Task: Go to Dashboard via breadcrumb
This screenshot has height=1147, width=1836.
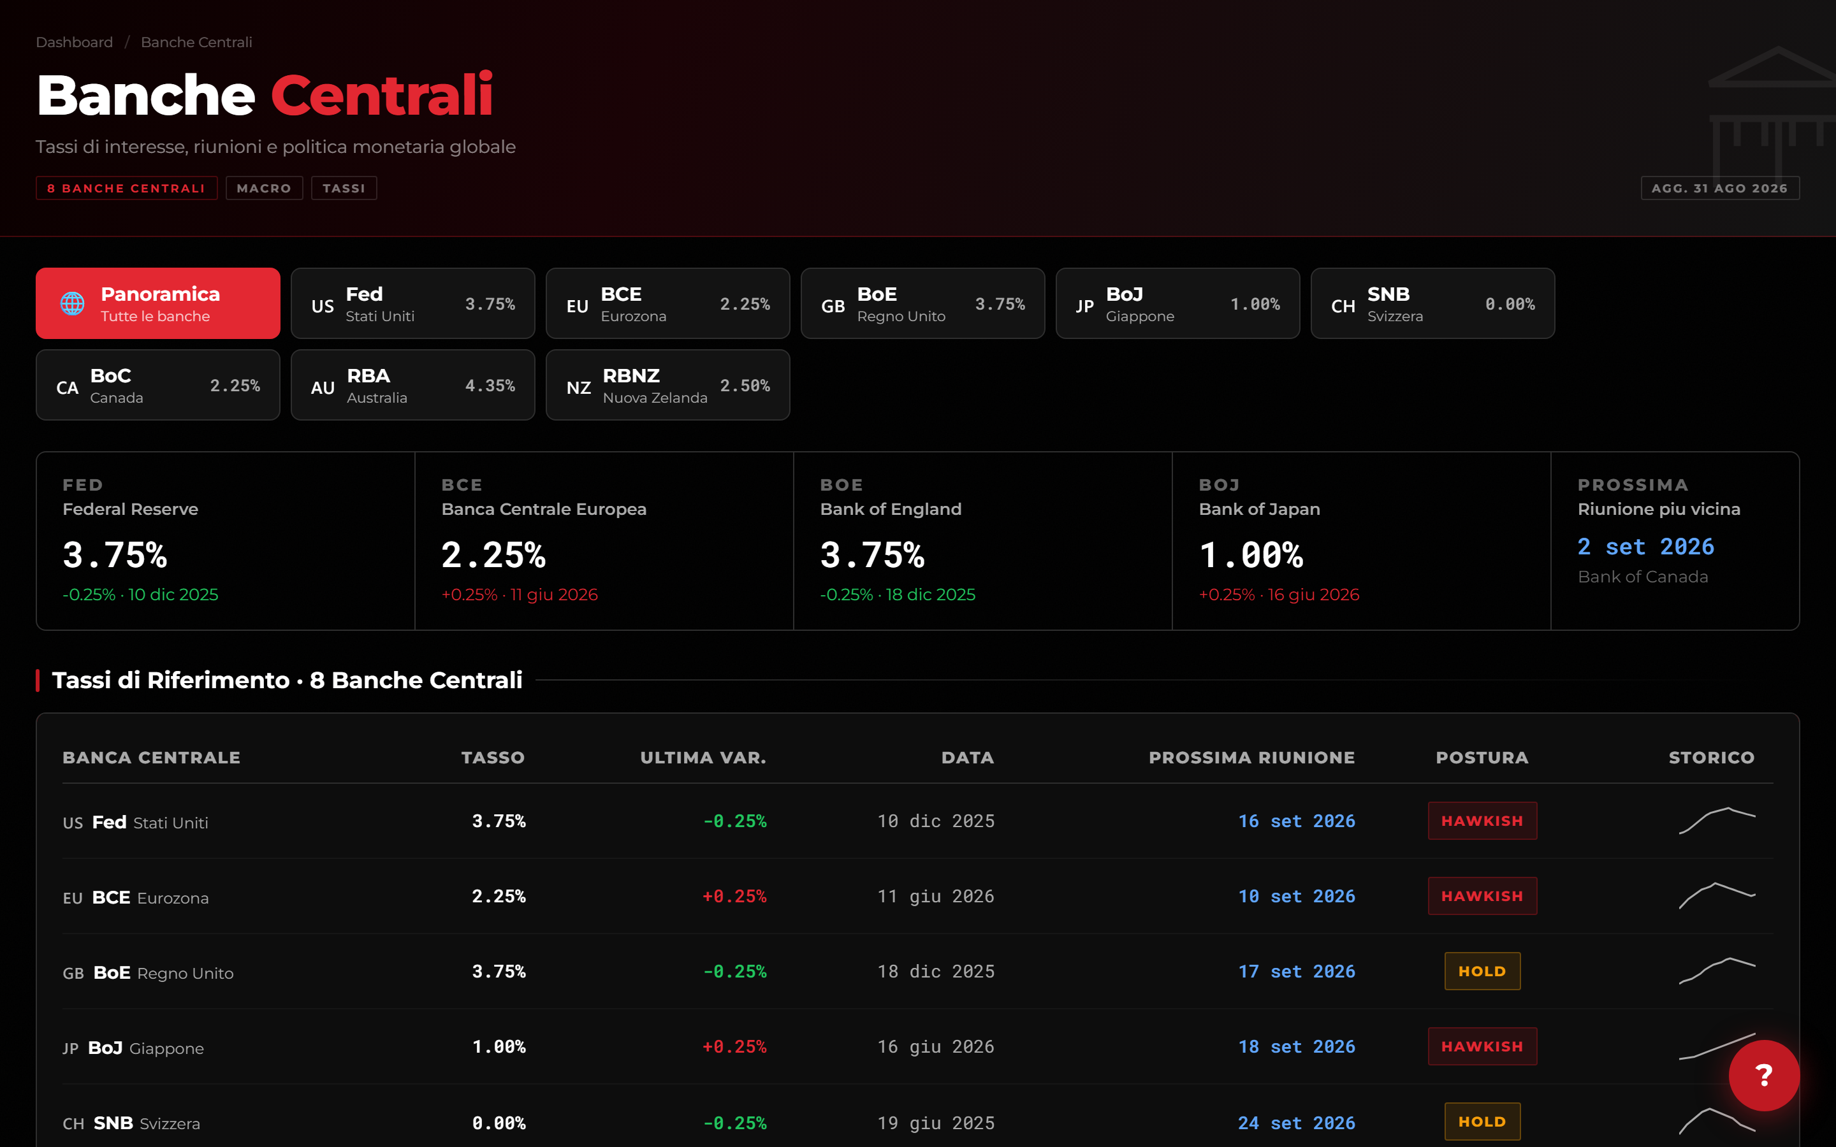Action: tap(75, 43)
